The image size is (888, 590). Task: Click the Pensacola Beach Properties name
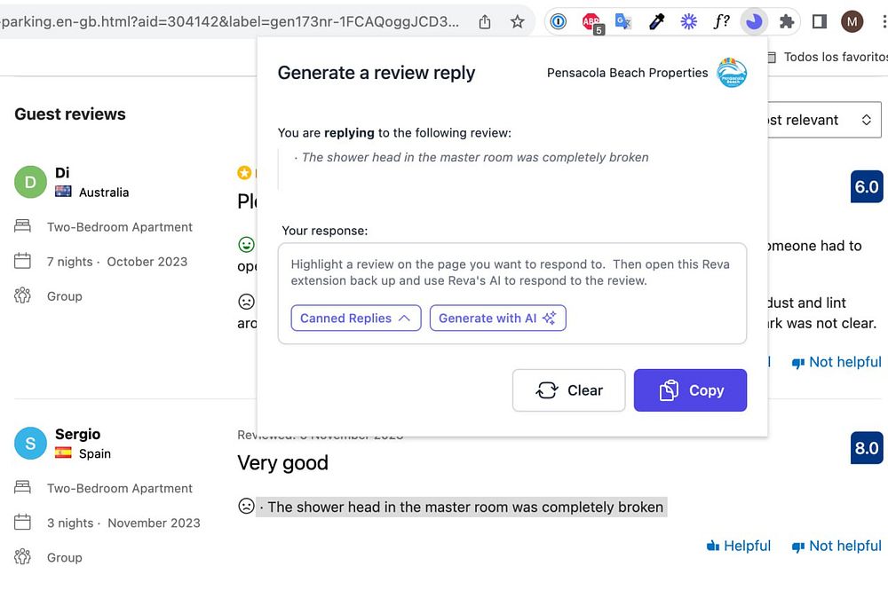point(628,73)
